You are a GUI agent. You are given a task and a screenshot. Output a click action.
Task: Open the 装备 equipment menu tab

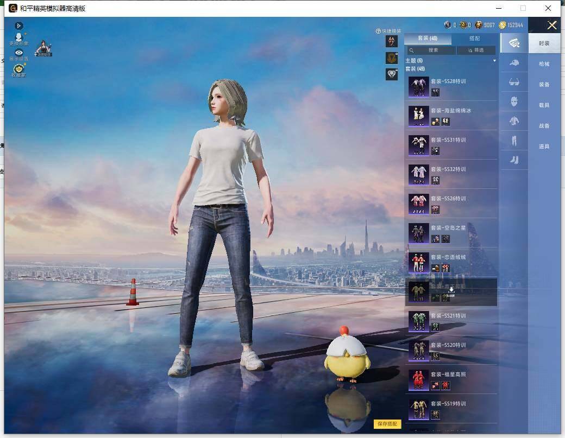(544, 85)
